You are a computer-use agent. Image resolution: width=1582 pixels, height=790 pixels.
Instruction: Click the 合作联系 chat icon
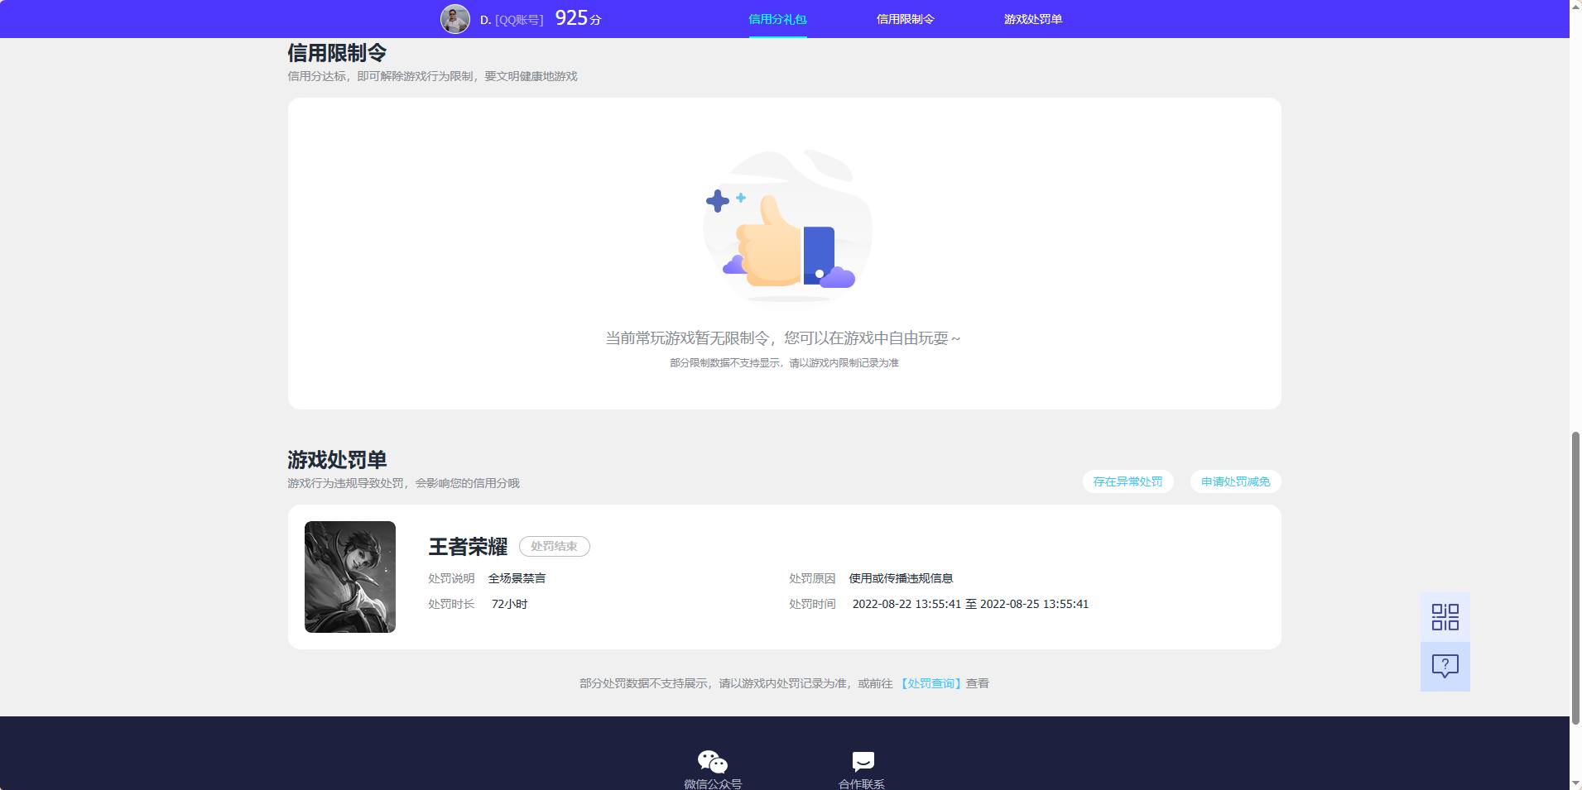(863, 761)
